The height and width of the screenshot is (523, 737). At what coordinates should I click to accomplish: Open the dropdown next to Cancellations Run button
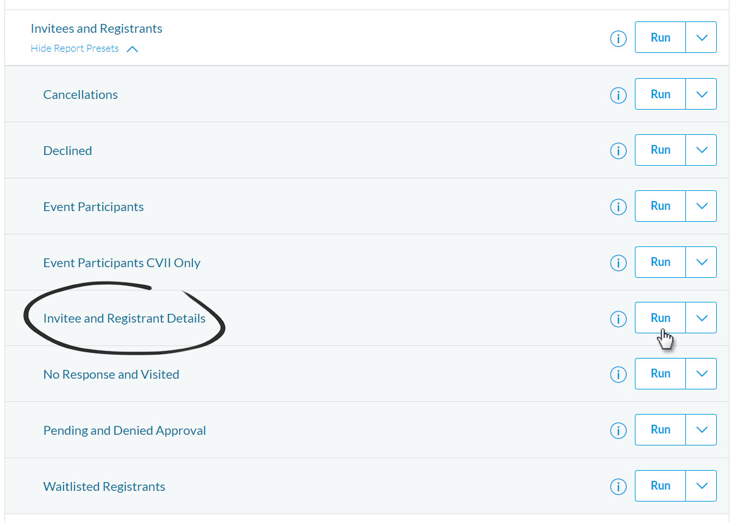point(701,94)
